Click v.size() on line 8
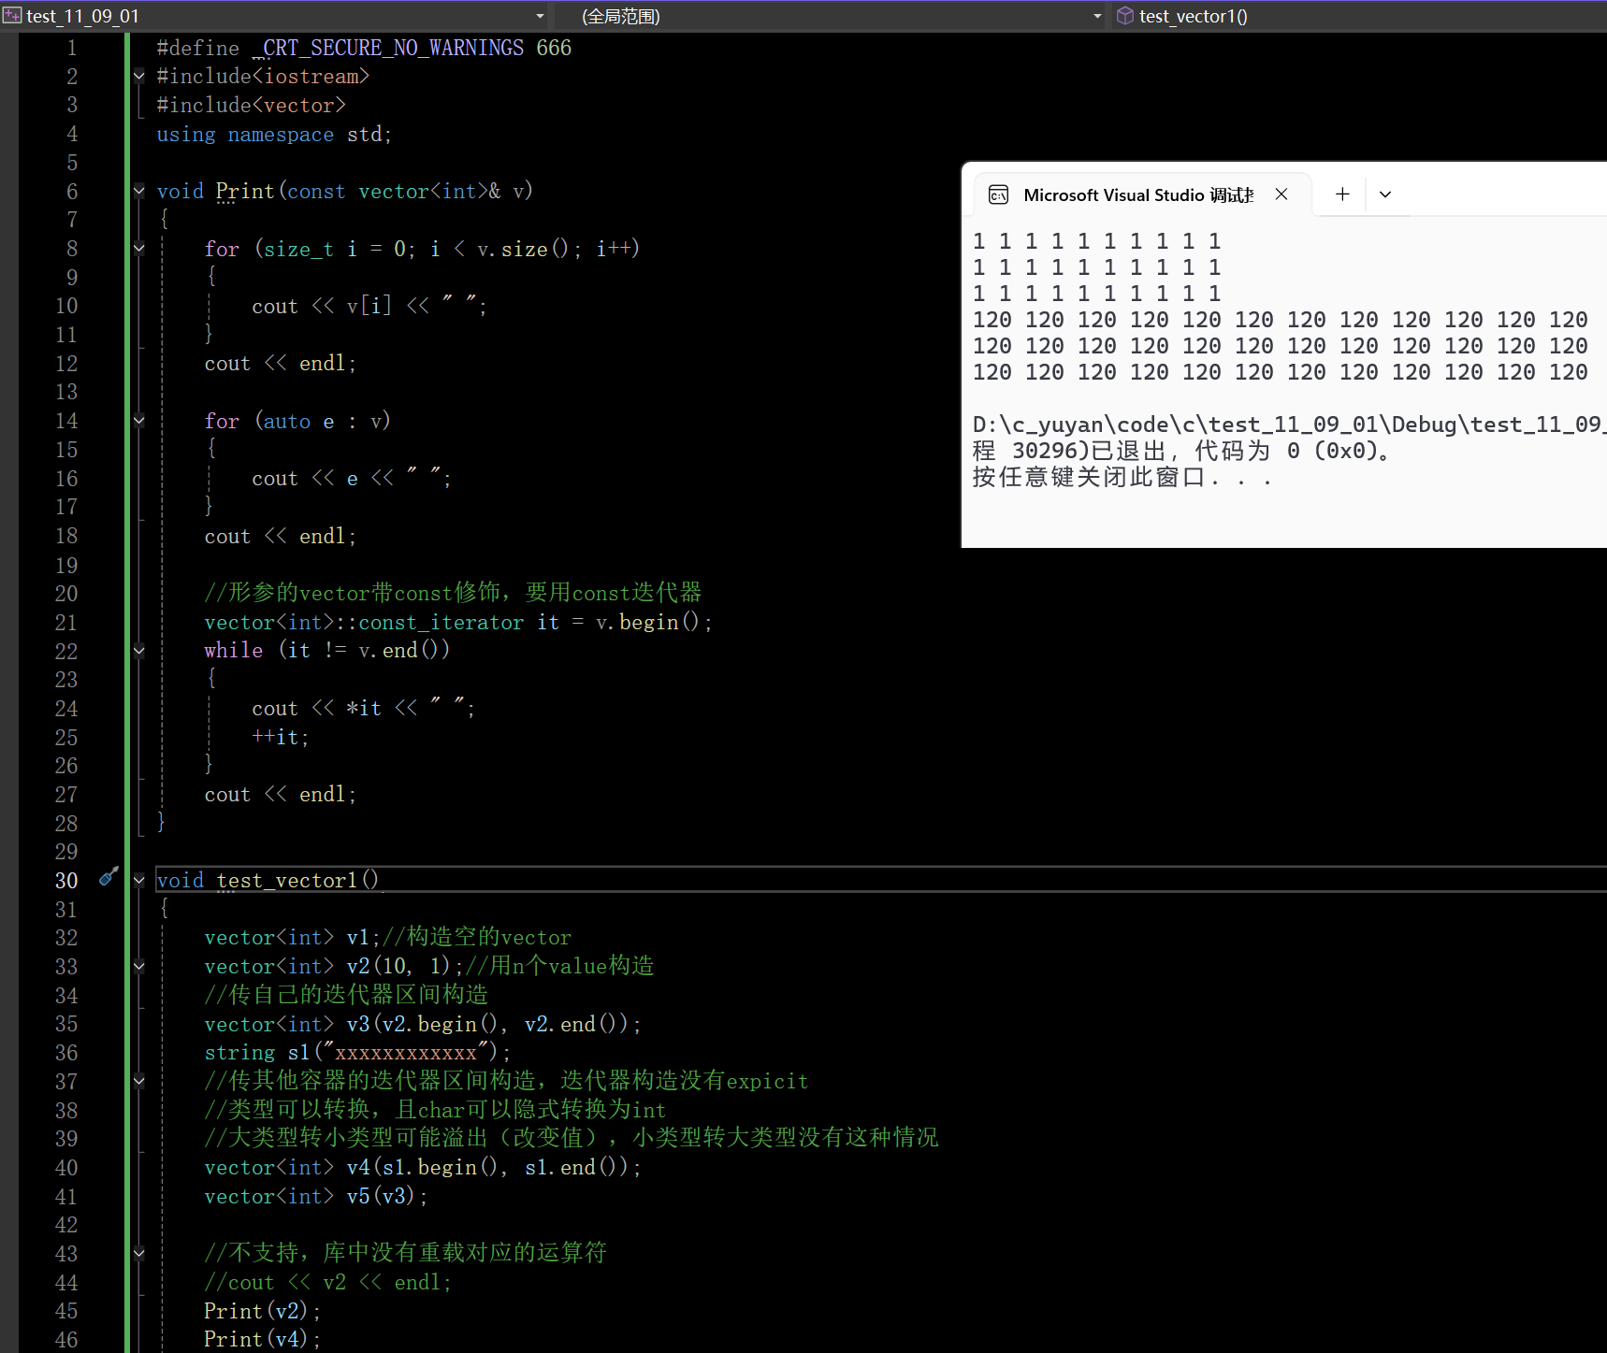 (x=523, y=250)
